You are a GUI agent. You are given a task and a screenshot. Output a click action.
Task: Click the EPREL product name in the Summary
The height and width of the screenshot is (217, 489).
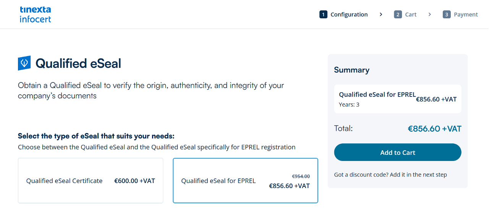click(377, 95)
